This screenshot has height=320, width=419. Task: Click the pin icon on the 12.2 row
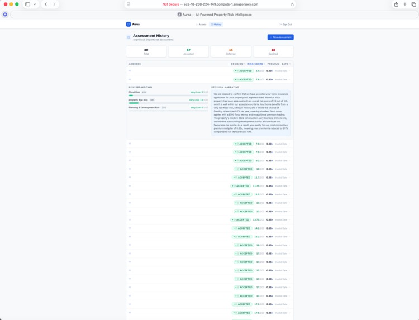tap(130, 194)
